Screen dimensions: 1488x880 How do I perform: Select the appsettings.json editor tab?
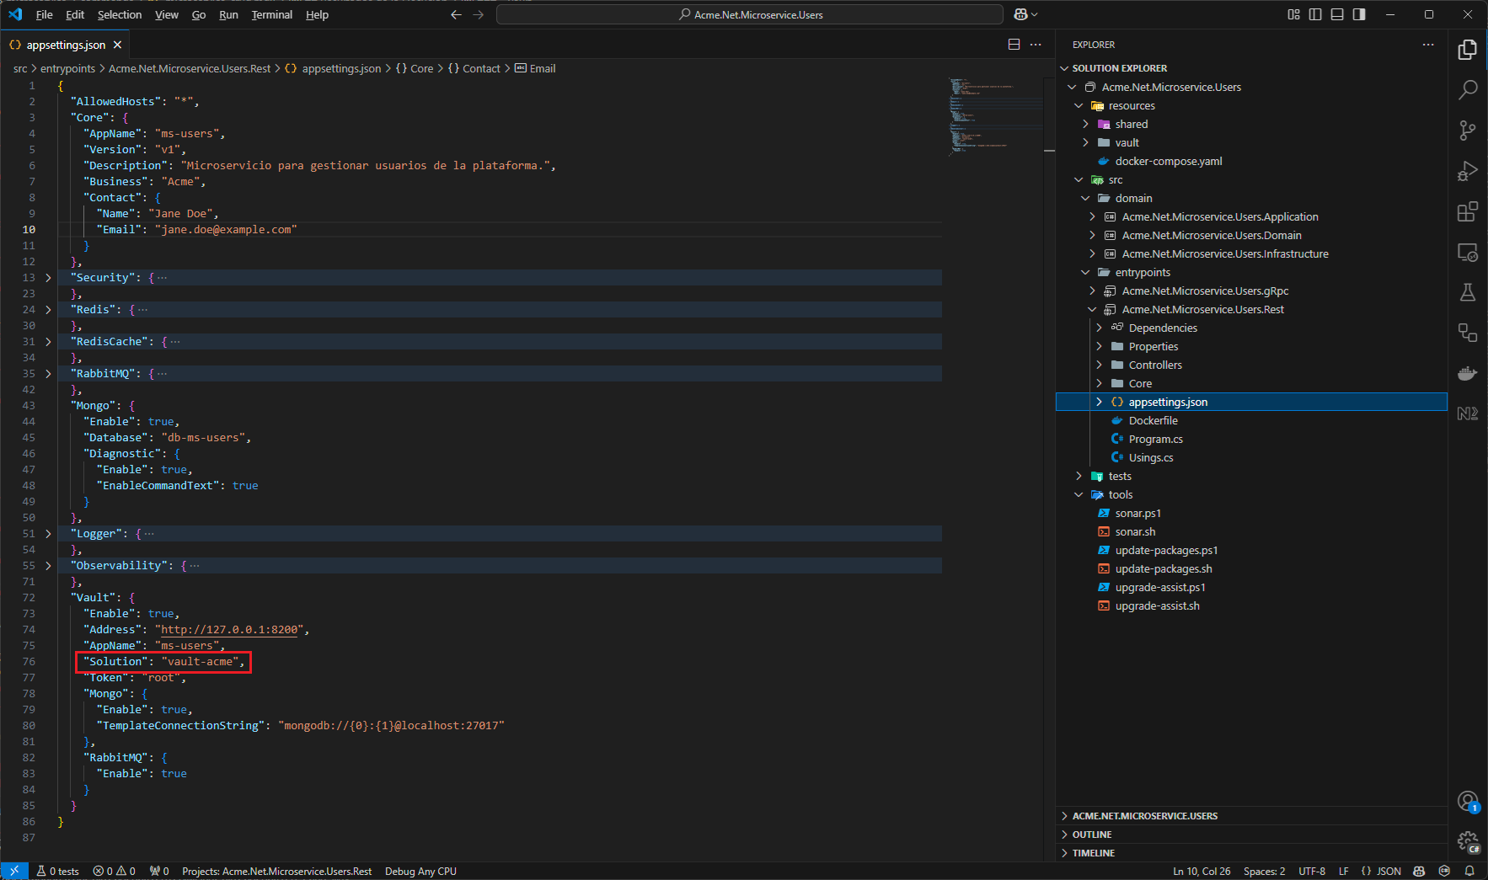click(66, 45)
